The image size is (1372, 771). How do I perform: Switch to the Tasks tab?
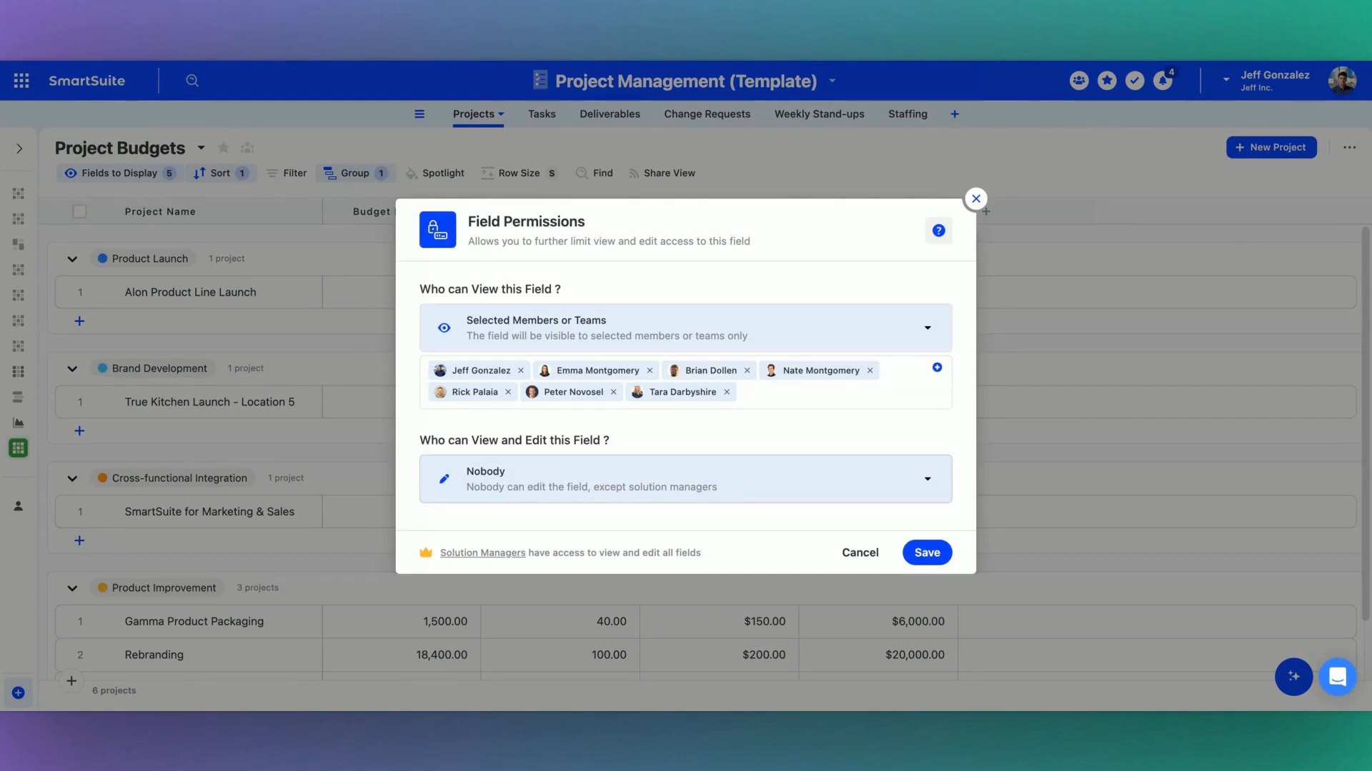pyautogui.click(x=542, y=114)
